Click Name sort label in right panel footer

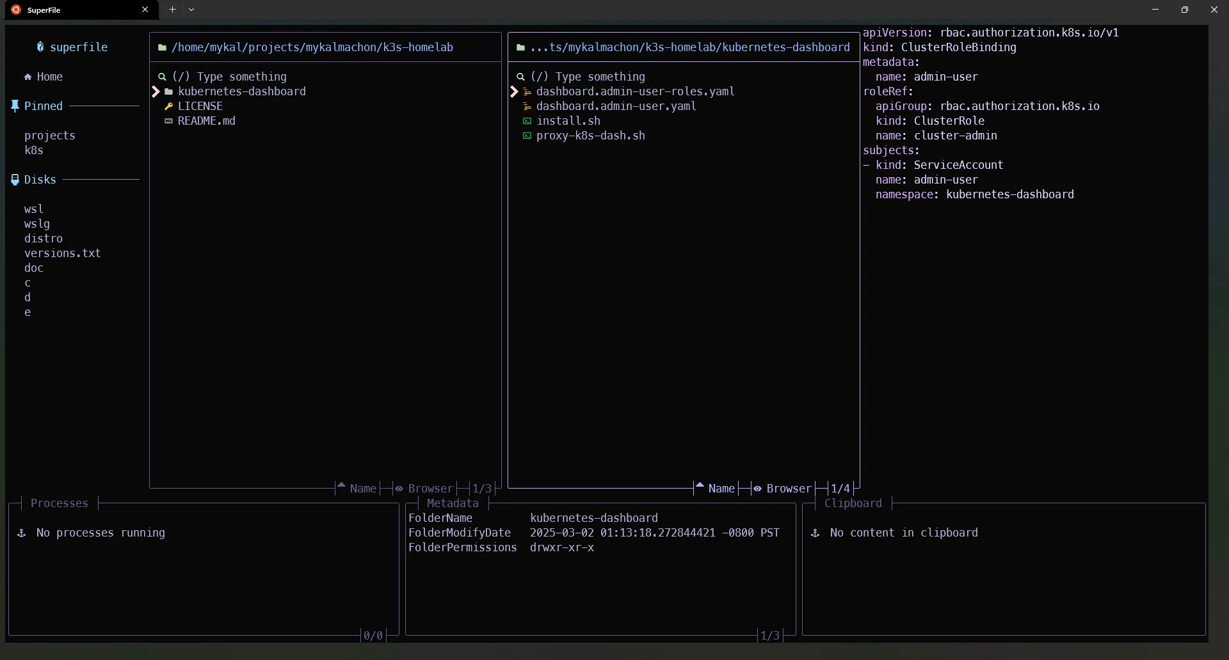[721, 489]
